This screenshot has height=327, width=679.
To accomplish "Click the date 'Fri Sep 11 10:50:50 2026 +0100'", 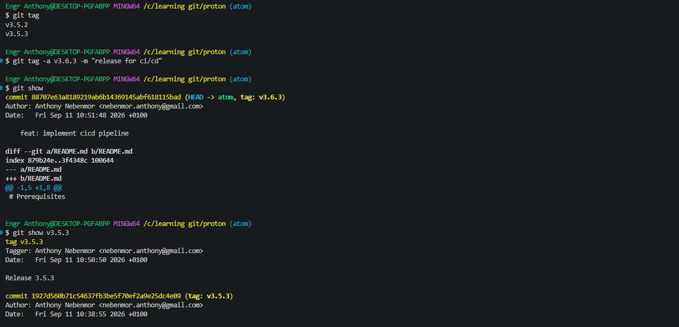I will click(91, 260).
